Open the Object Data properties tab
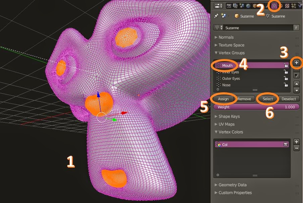Image resolution: width=303 pixels, height=203 pixels. 274,5
